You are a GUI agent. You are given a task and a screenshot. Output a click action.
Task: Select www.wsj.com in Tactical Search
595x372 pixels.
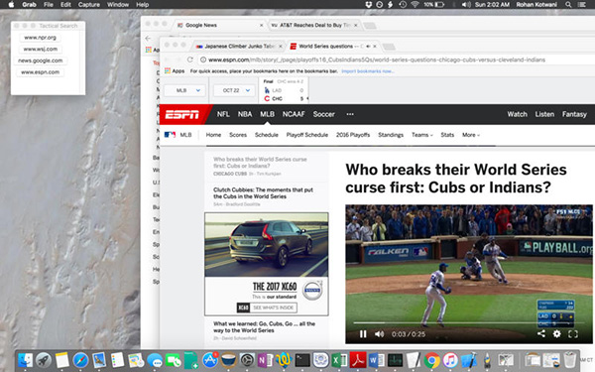click(x=41, y=49)
